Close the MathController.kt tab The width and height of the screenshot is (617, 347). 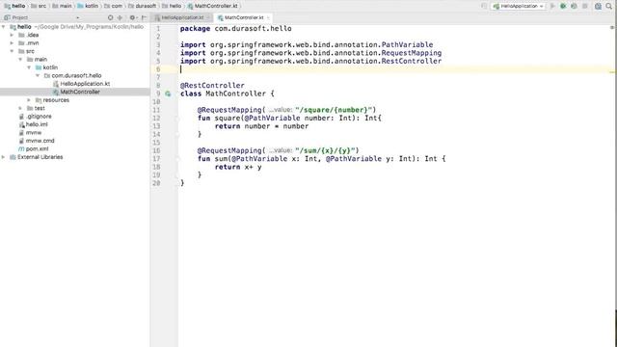268,17
